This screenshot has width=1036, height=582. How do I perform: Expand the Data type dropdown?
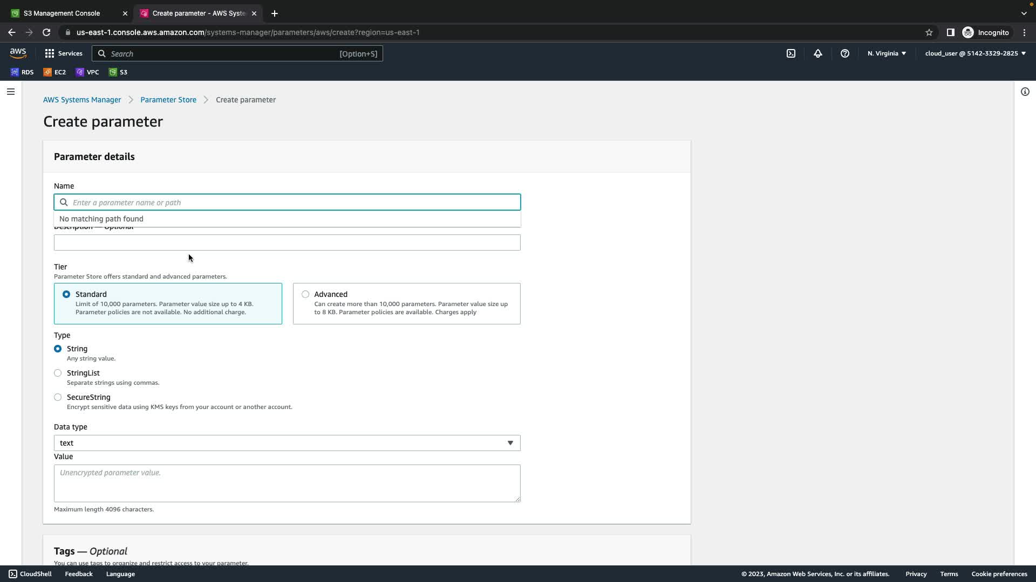point(287,443)
